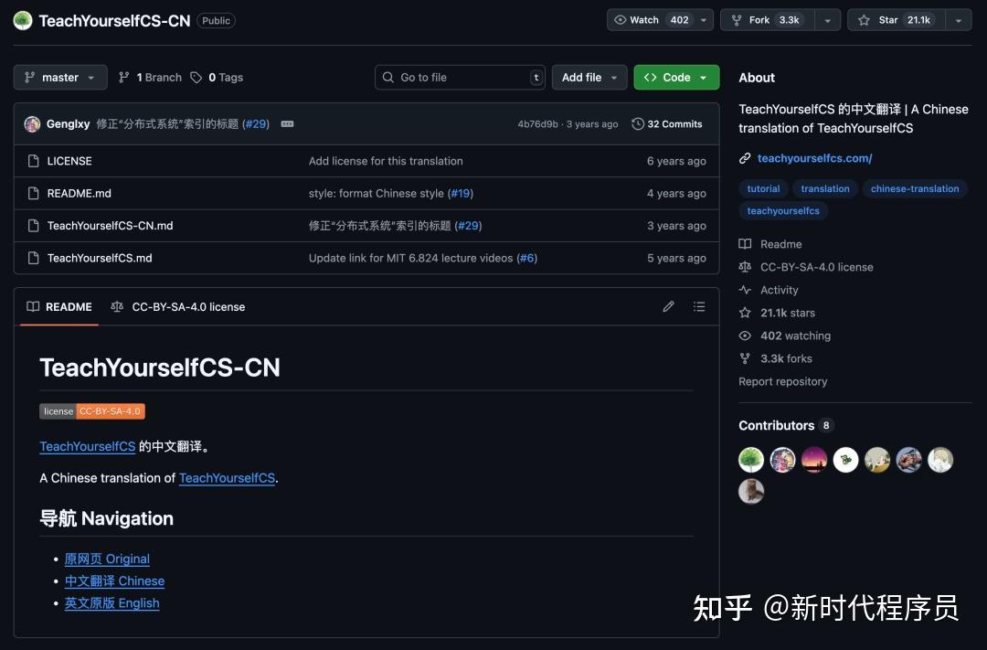Expand the Fork options dropdown

[x=828, y=20]
